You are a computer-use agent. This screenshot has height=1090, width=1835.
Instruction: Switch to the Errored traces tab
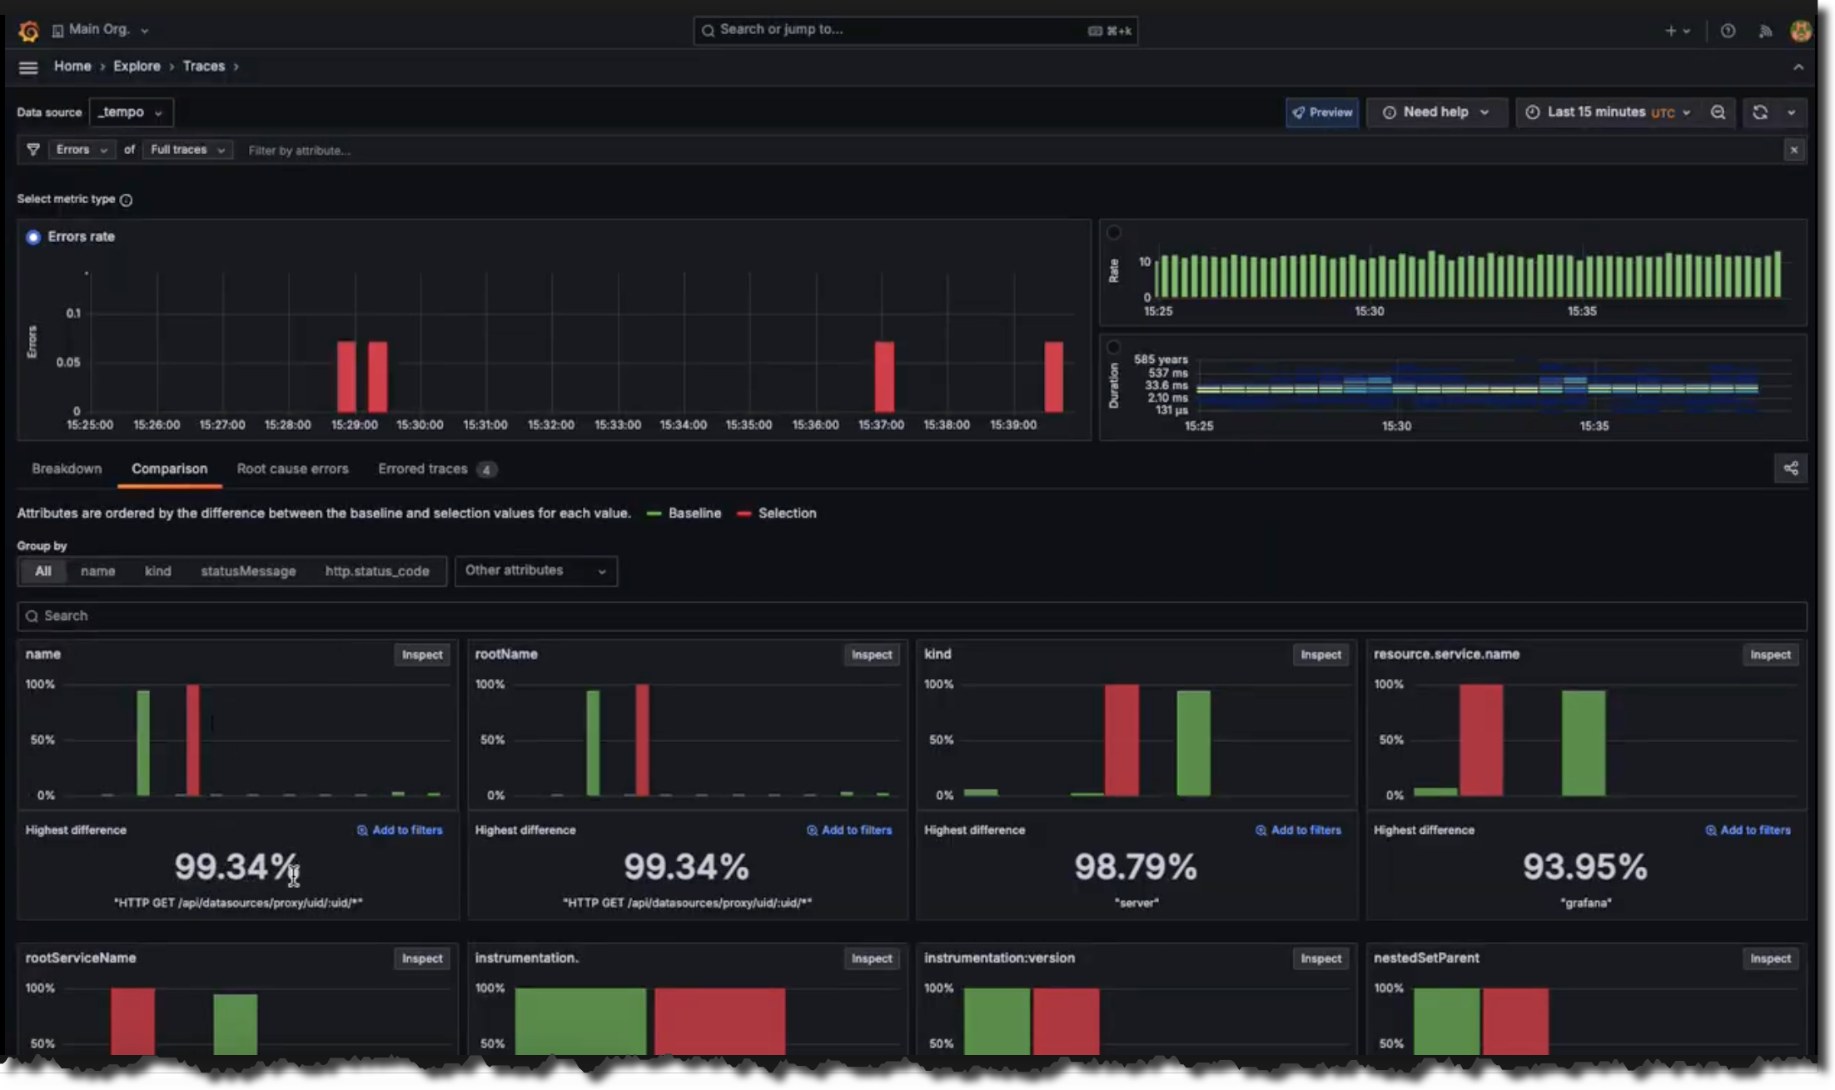click(423, 468)
